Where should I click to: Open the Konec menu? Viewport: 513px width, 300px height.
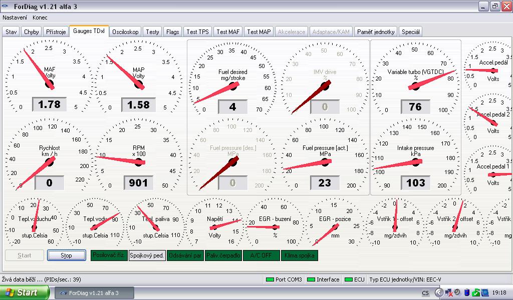tap(40, 17)
